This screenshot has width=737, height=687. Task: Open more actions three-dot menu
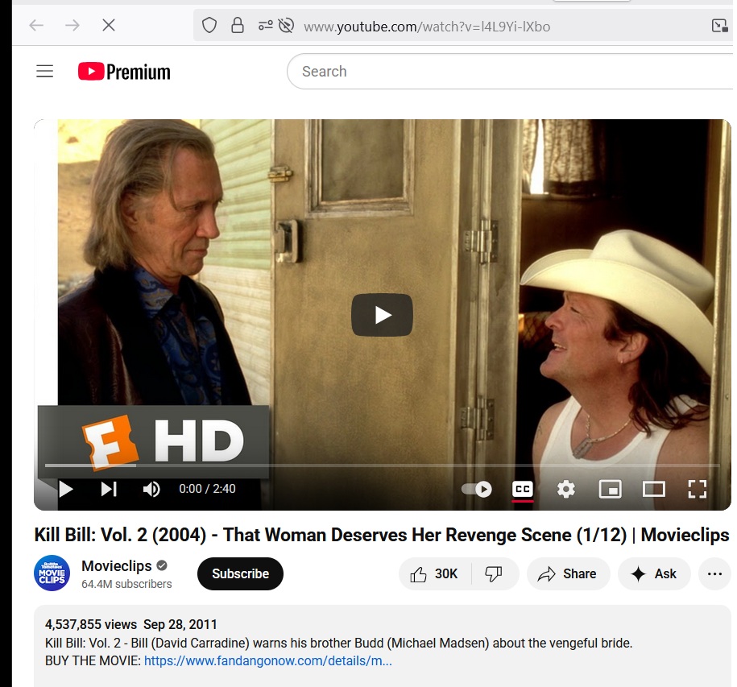714,573
